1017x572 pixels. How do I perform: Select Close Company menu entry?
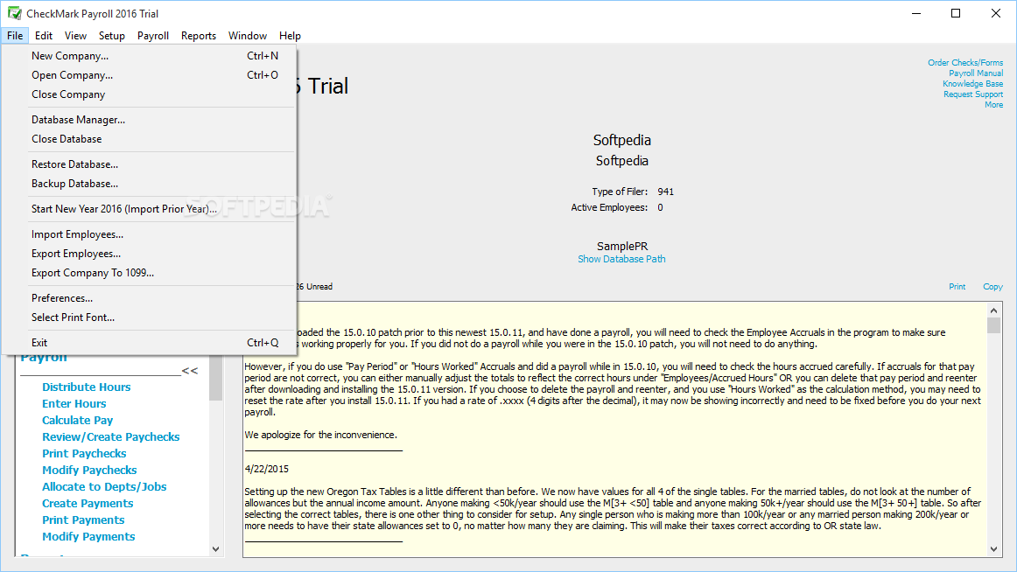point(149,94)
